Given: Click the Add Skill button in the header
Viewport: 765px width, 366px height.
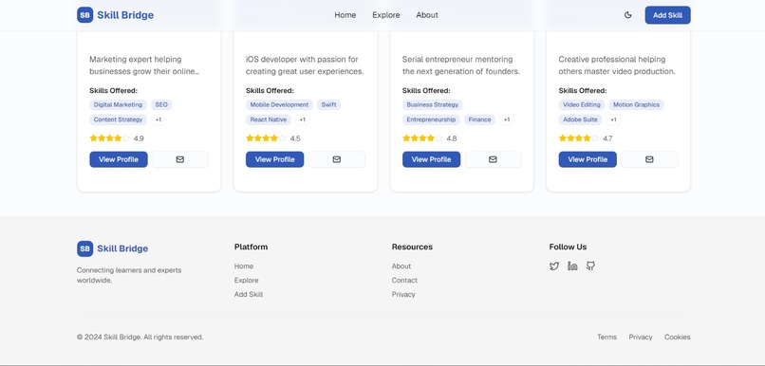Looking at the screenshot, I should click(x=667, y=15).
